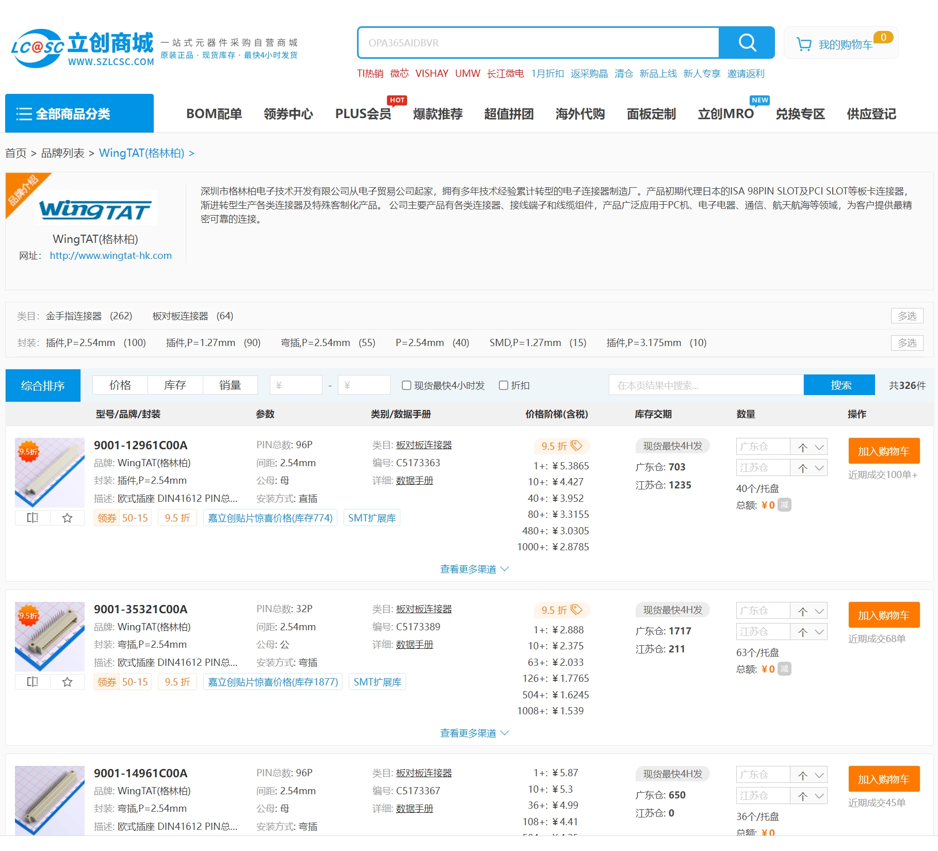This screenshot has height=851, width=938.
Task: Add 9001-14961C00A to cart
Action: (x=884, y=779)
